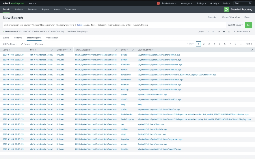Stop the search job
The height and width of the screenshot is (159, 255).
pyautogui.click(x=213, y=32)
